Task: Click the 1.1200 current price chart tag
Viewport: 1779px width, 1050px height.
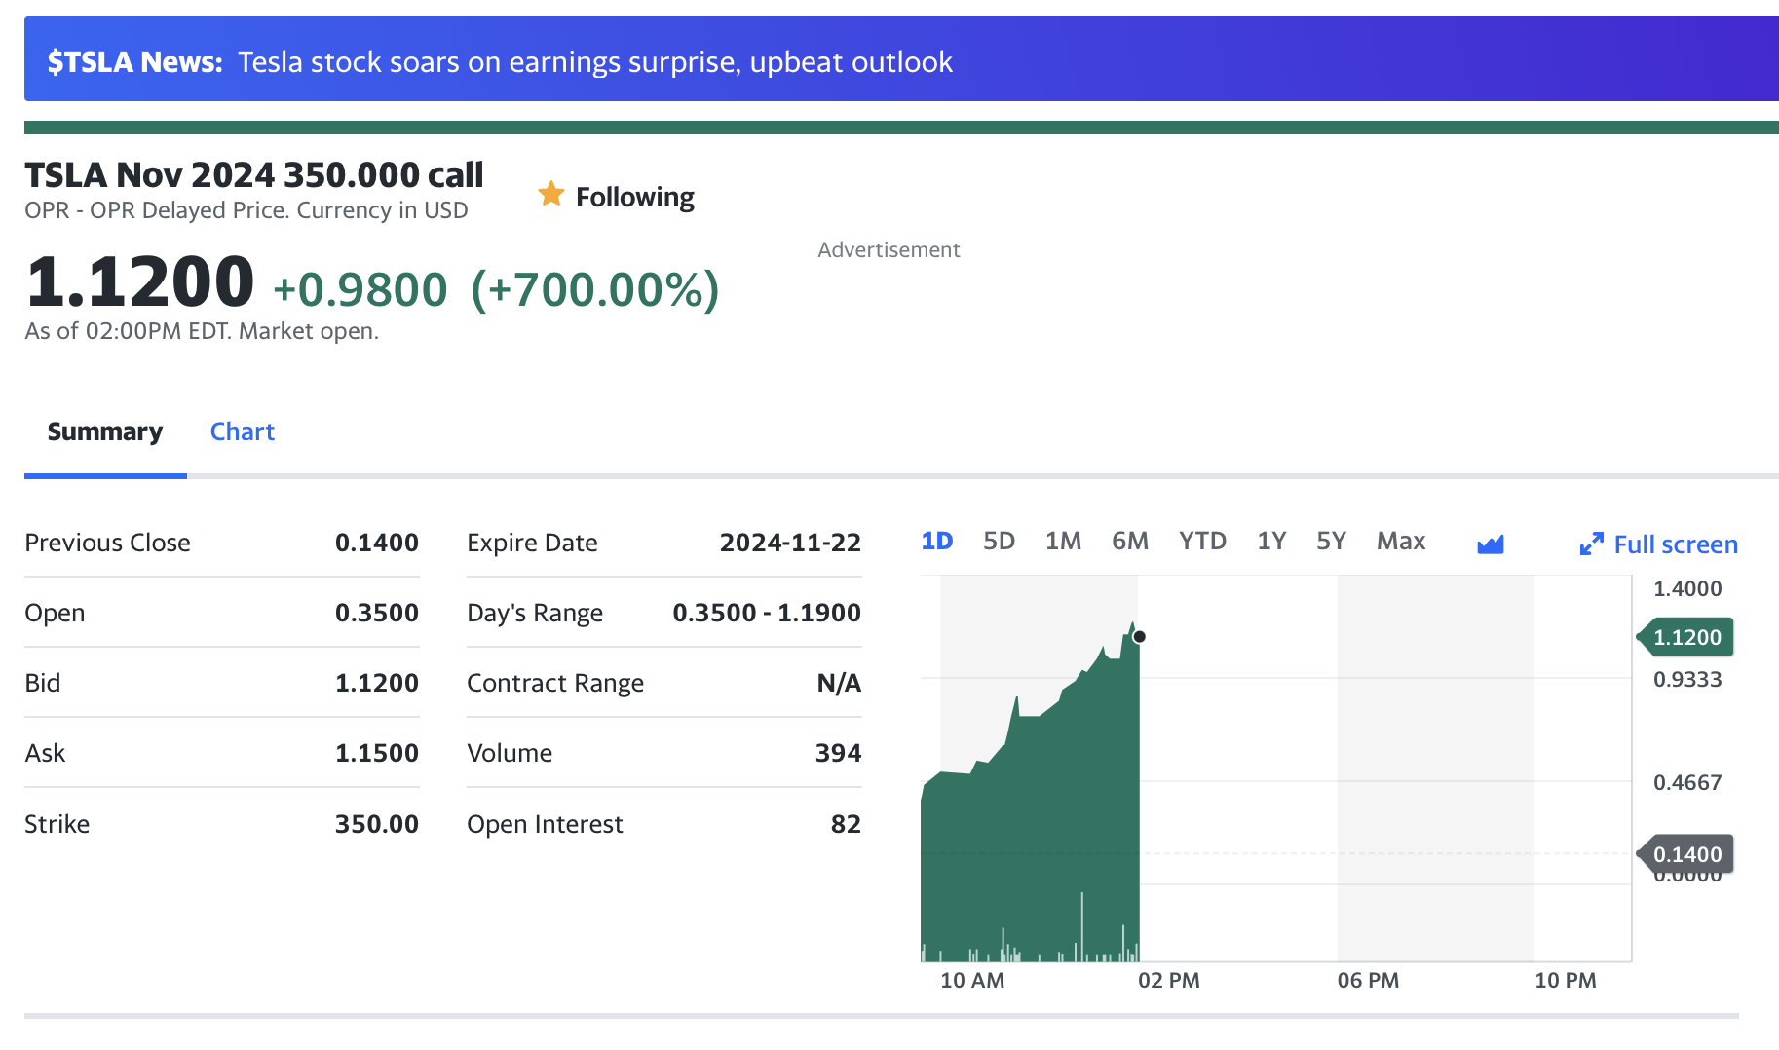Action: [x=1686, y=637]
